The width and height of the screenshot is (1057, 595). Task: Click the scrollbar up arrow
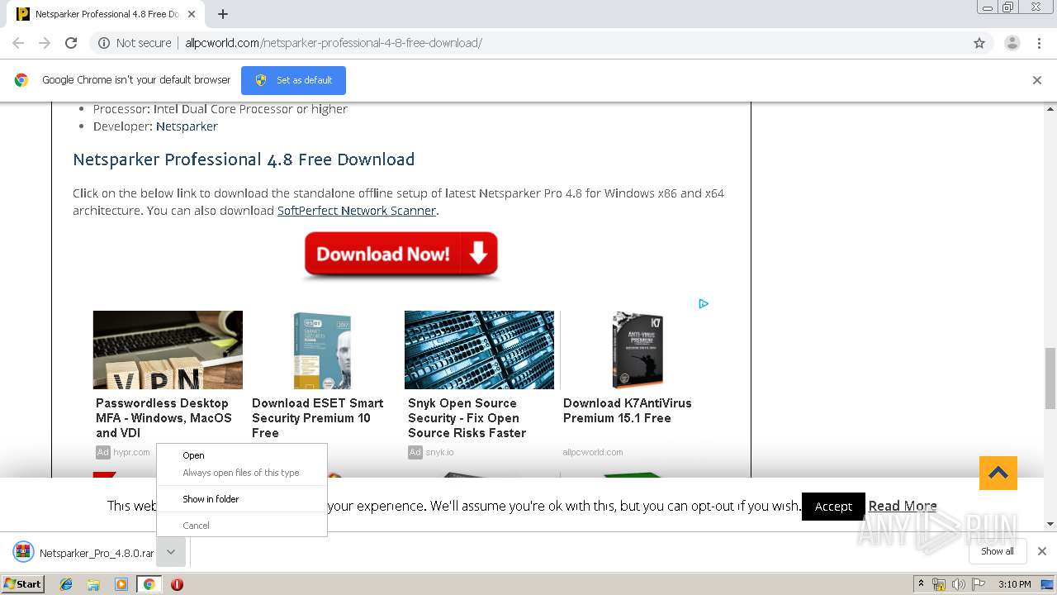point(1050,108)
